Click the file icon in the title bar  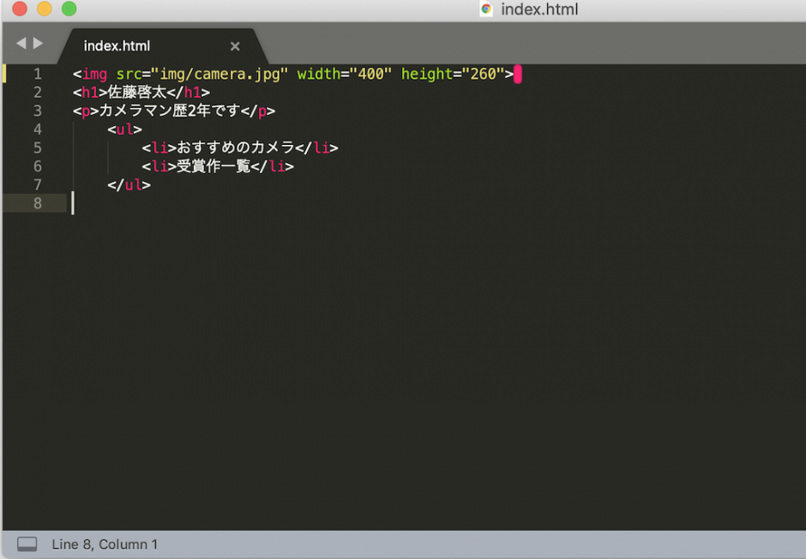[486, 10]
